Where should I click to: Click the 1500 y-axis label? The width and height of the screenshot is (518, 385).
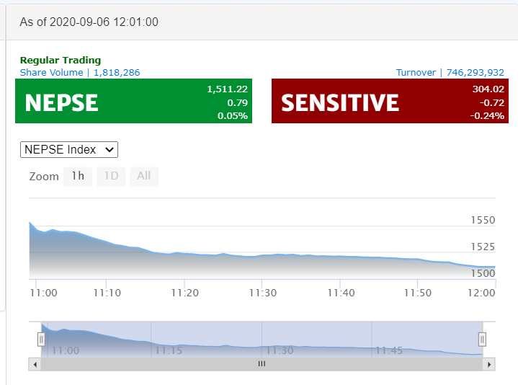tap(483, 273)
